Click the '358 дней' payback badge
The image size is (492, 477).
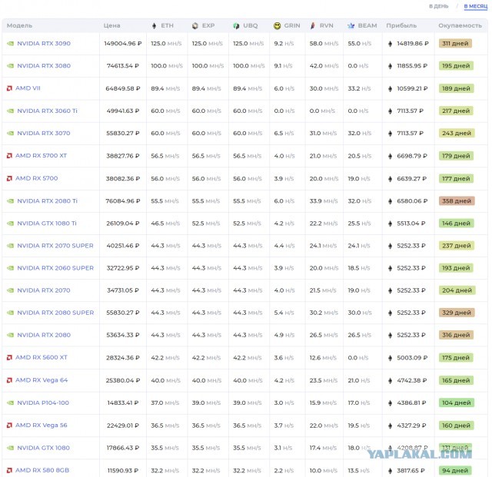[x=457, y=200]
